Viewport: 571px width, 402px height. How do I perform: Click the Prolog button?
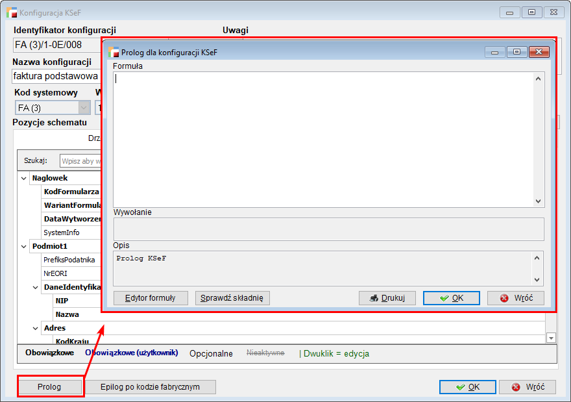50,386
